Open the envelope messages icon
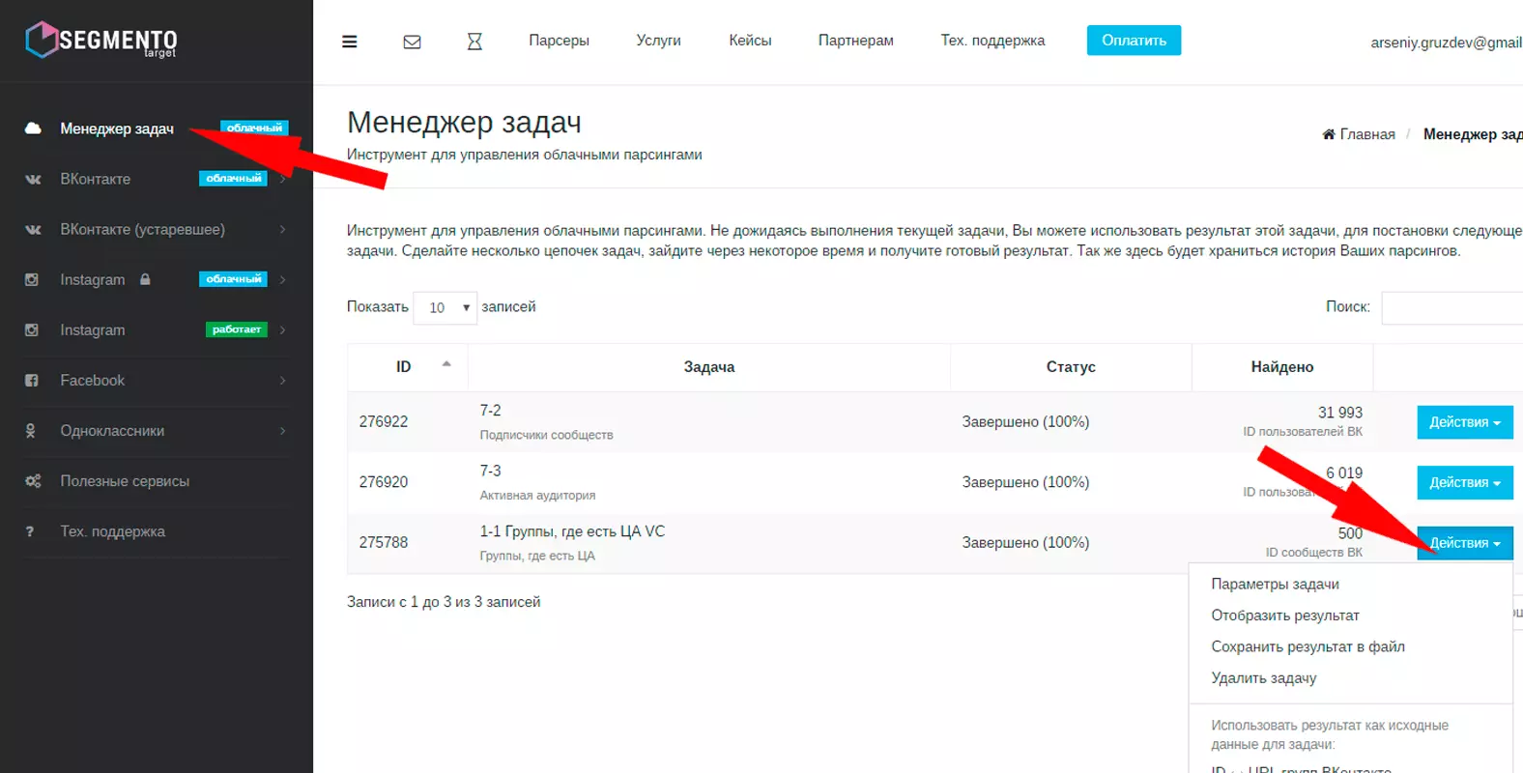The height and width of the screenshot is (773, 1523). (x=412, y=42)
